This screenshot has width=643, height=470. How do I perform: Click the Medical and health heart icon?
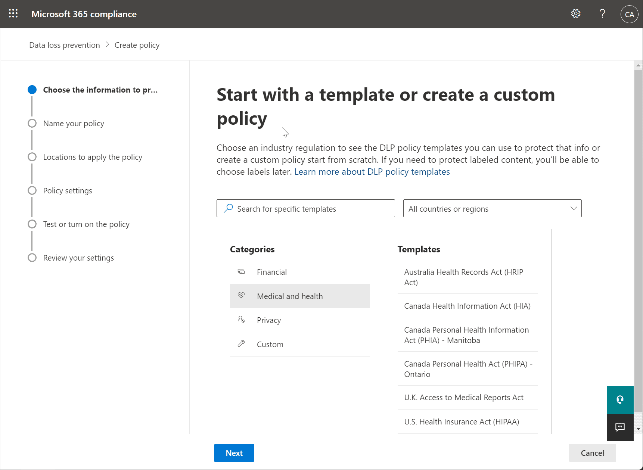pos(241,295)
